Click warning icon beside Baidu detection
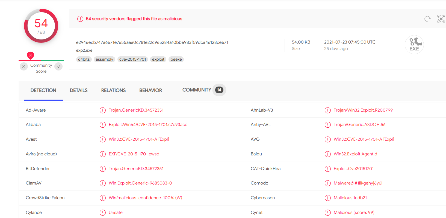 [328, 154]
